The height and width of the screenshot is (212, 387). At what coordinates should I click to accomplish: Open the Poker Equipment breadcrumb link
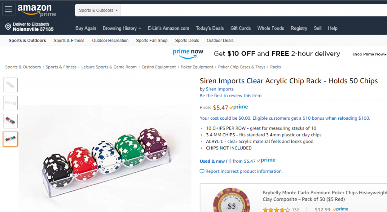197,67
